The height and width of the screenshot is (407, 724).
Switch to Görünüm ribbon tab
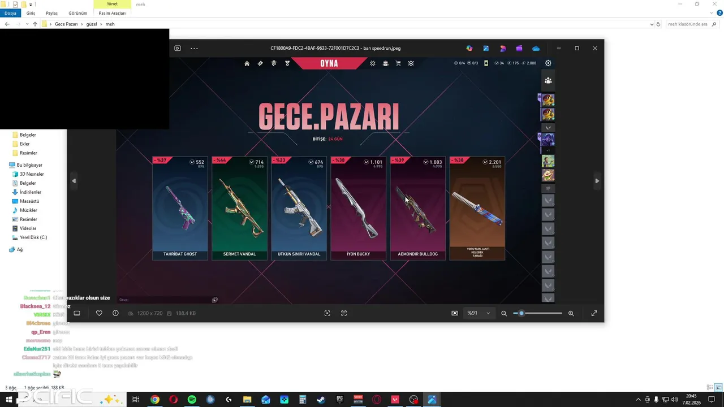[77, 13]
